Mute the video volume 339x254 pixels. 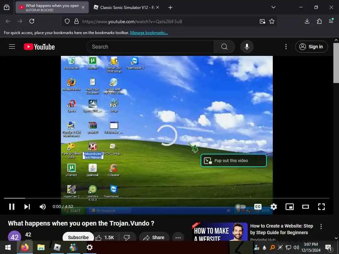43,207
